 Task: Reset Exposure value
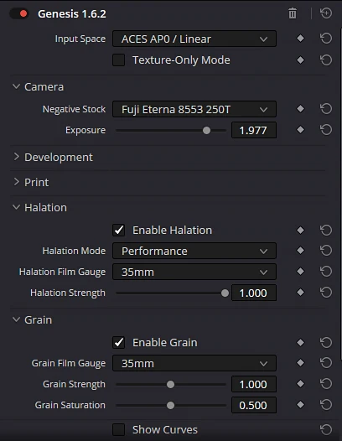[326, 130]
